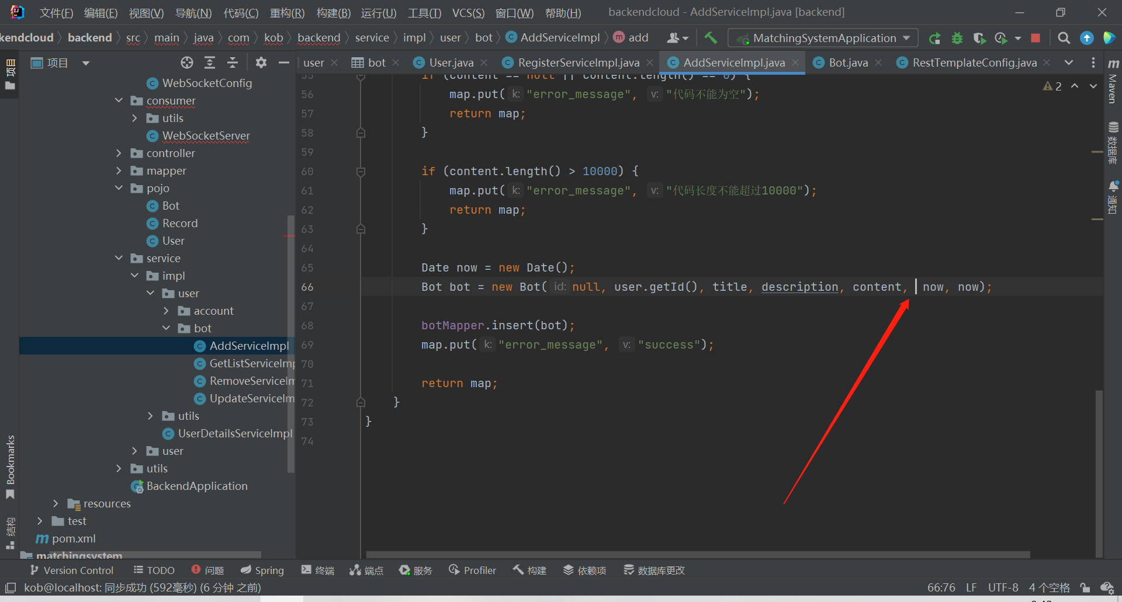Screen dimensions: 1122x602
Task: Click the IDE update arrow icon
Action: [1087, 38]
